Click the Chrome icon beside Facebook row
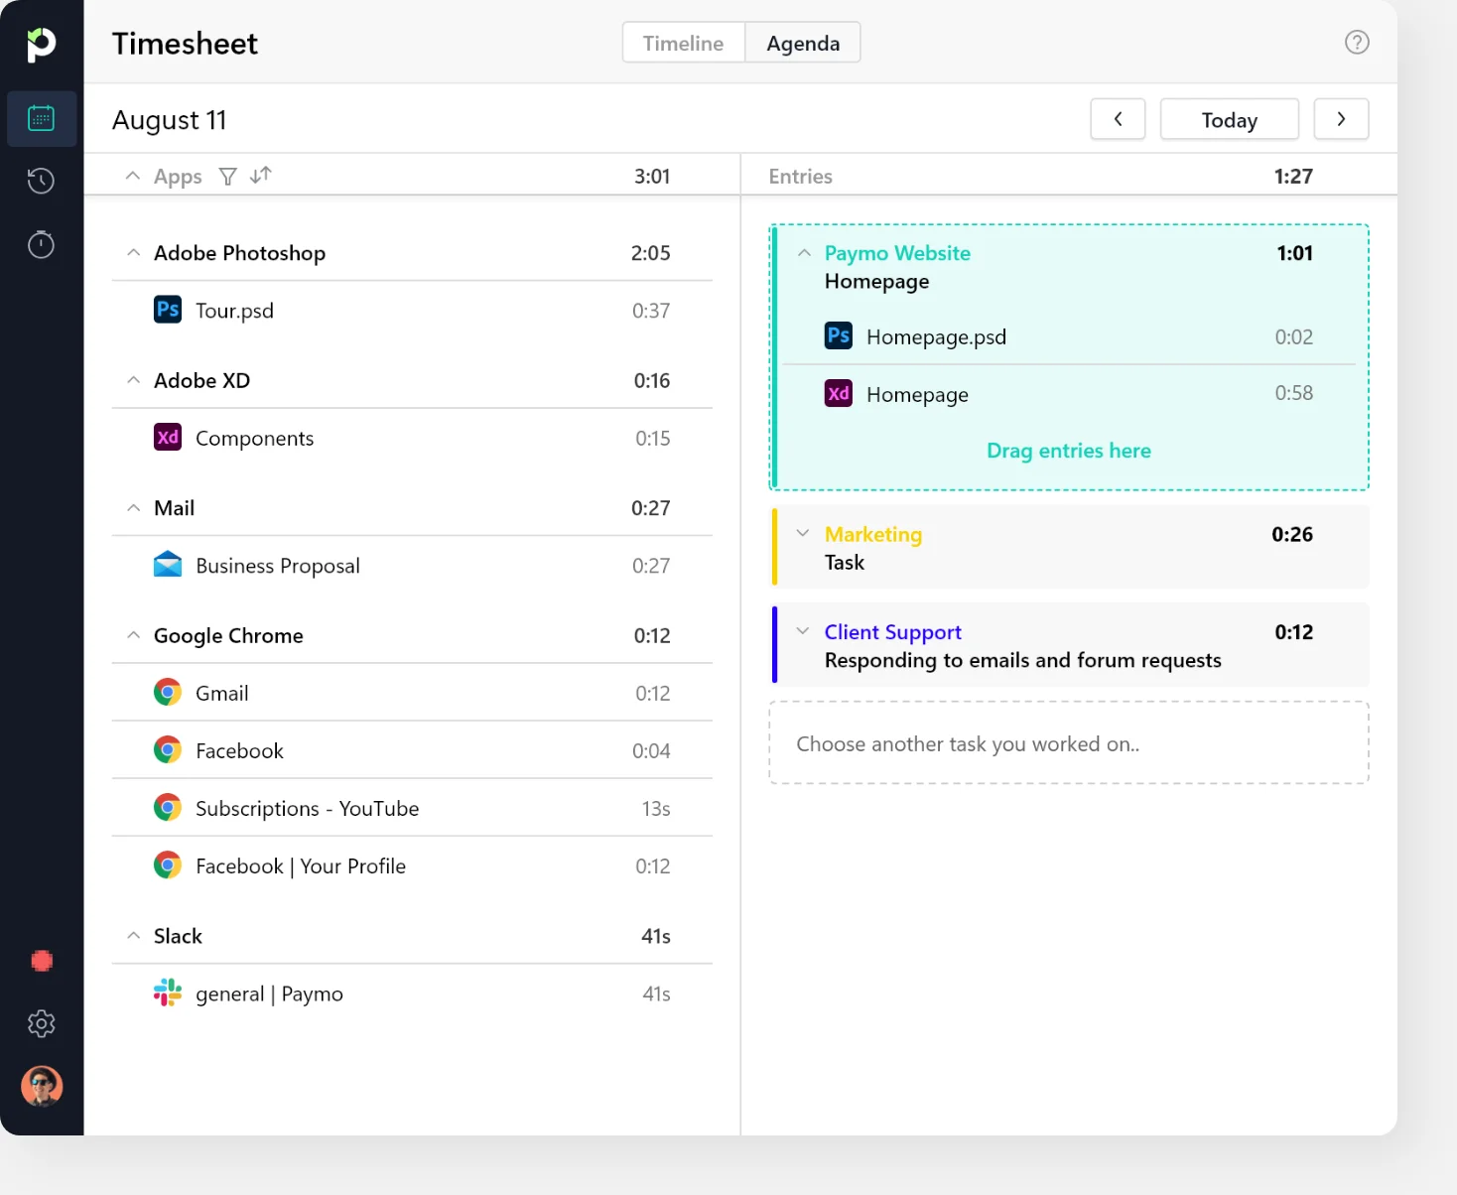The image size is (1457, 1195). pos(168,749)
